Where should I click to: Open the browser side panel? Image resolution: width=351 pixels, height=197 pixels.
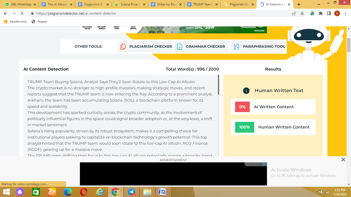[329, 13]
